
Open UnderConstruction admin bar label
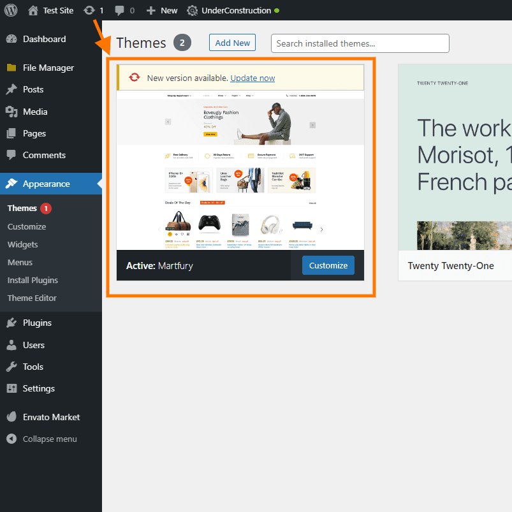click(236, 11)
